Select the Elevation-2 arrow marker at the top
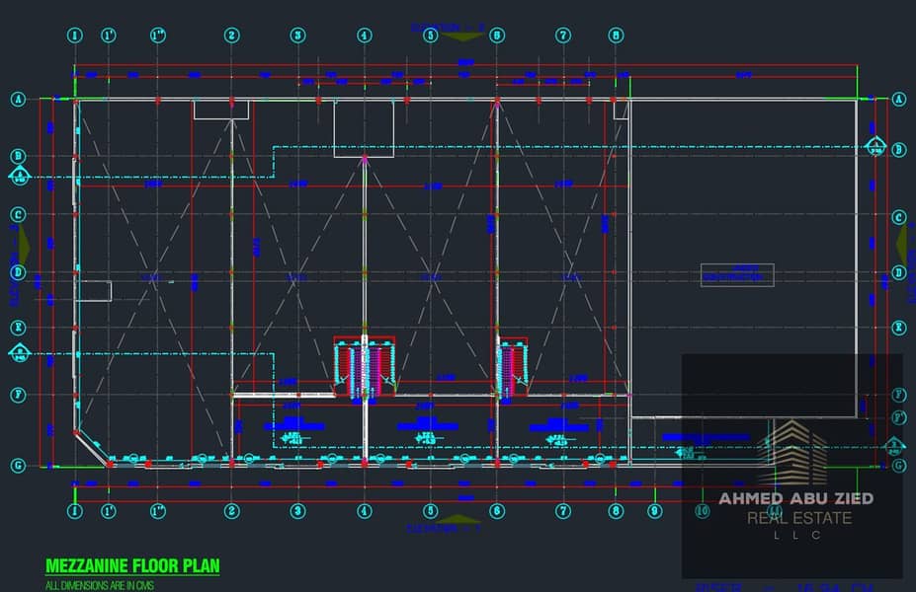Image resolution: width=916 pixels, height=592 pixels. [x=461, y=37]
